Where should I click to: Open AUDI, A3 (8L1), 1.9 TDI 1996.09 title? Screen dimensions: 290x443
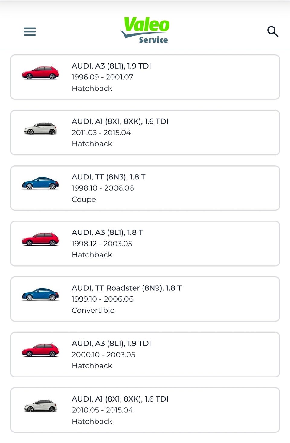coord(111,66)
